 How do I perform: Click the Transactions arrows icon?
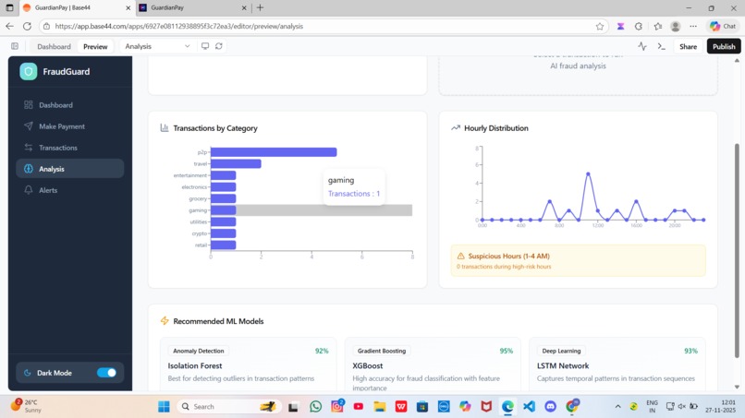click(x=29, y=148)
